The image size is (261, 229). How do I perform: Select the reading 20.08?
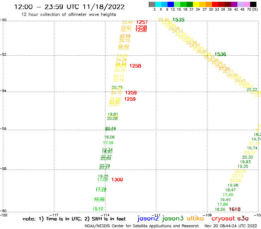pos(113,118)
